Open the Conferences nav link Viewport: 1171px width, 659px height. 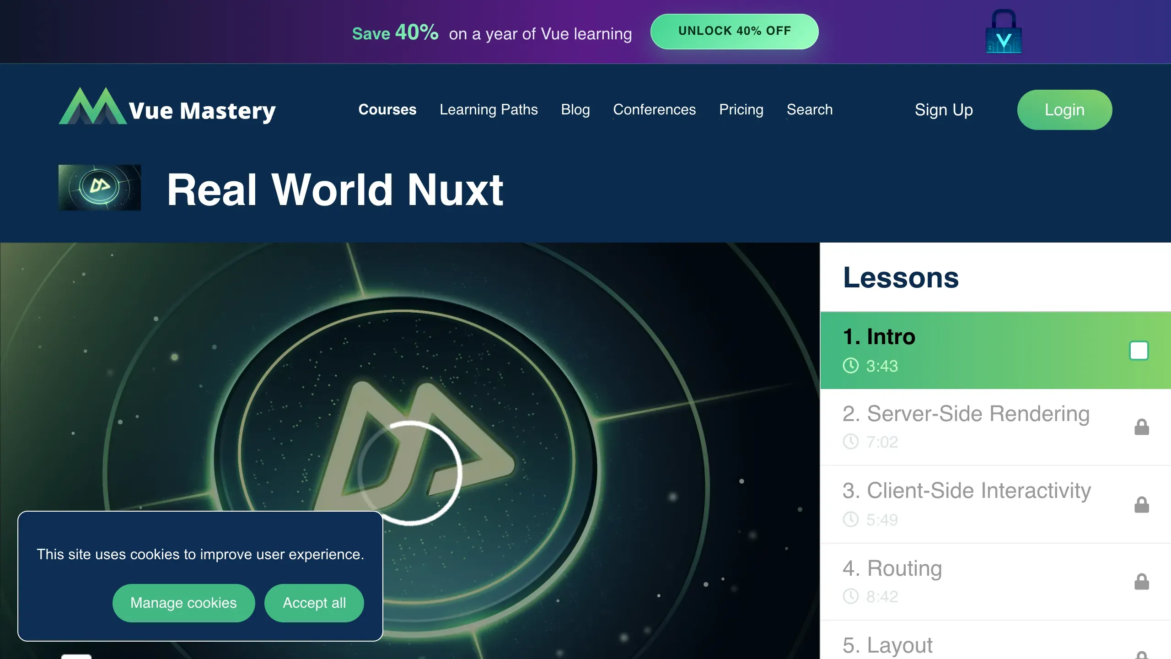[654, 110]
